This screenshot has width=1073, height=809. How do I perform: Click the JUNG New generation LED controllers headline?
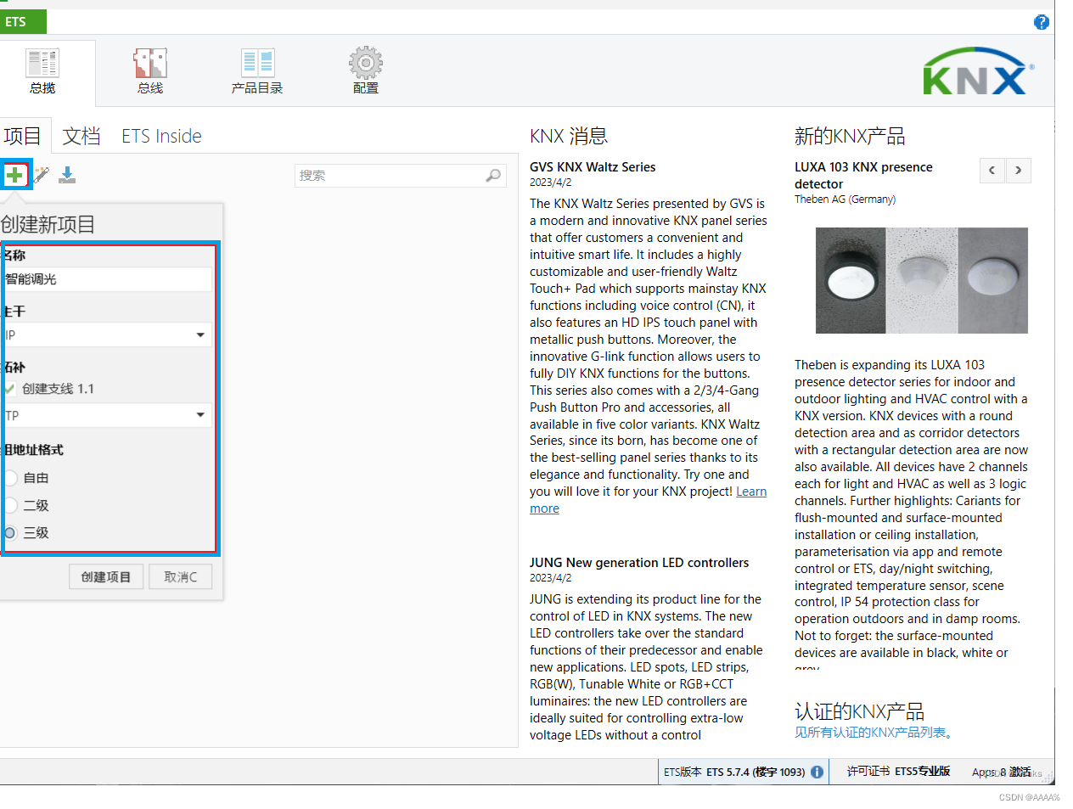point(639,563)
